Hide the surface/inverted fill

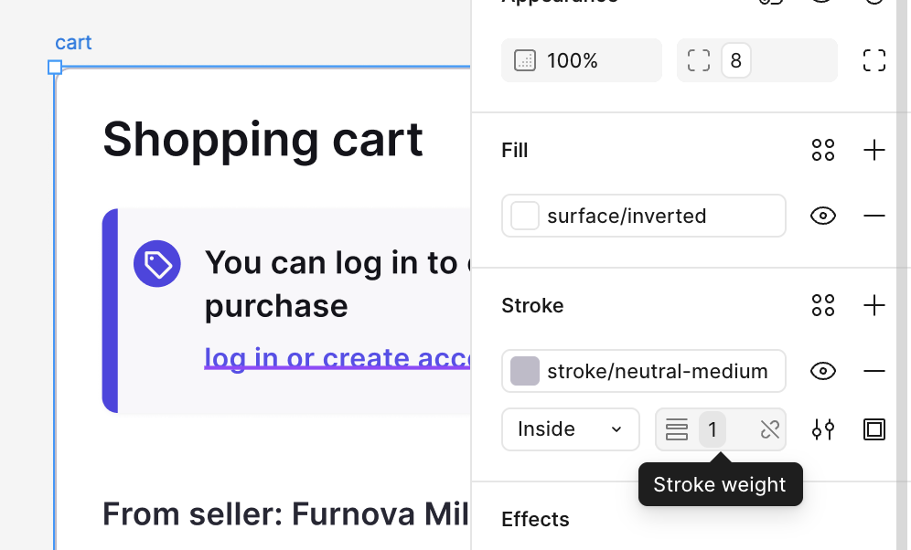click(x=823, y=216)
